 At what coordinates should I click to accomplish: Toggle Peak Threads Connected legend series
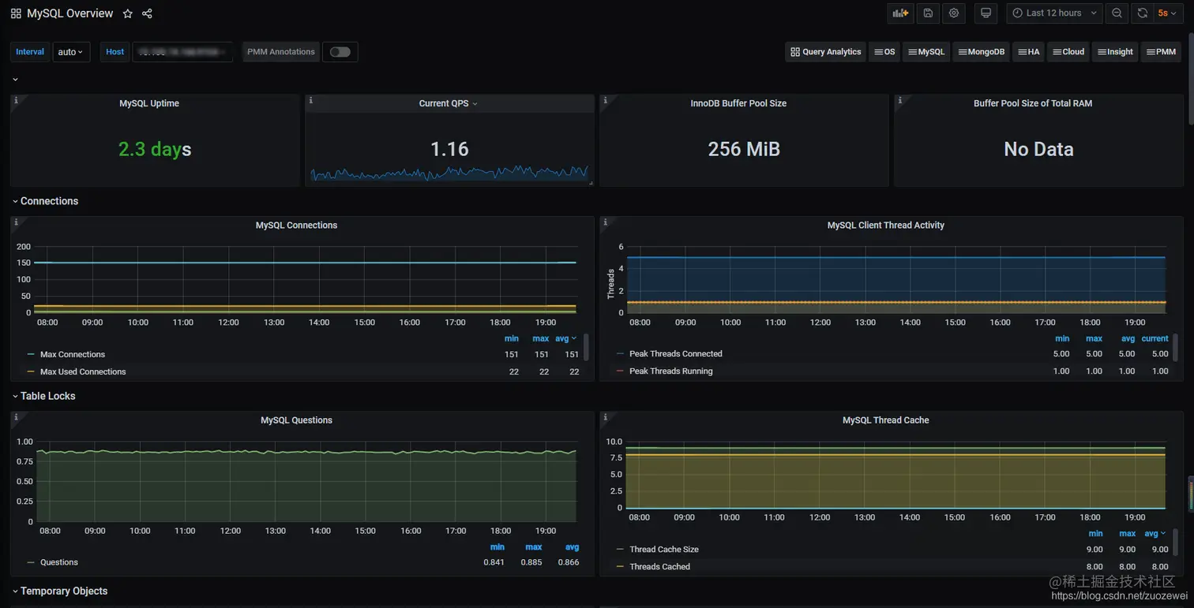pos(675,354)
